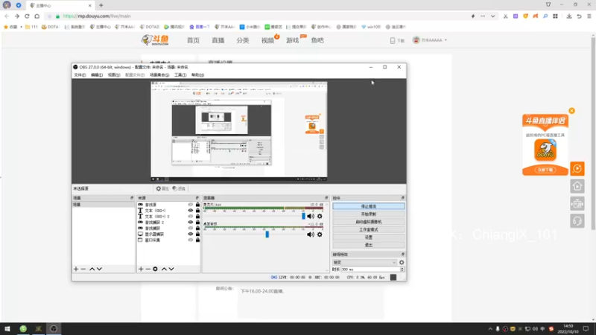
Task: Click the OBS icon in Windows taskbar
Action: [54, 329]
